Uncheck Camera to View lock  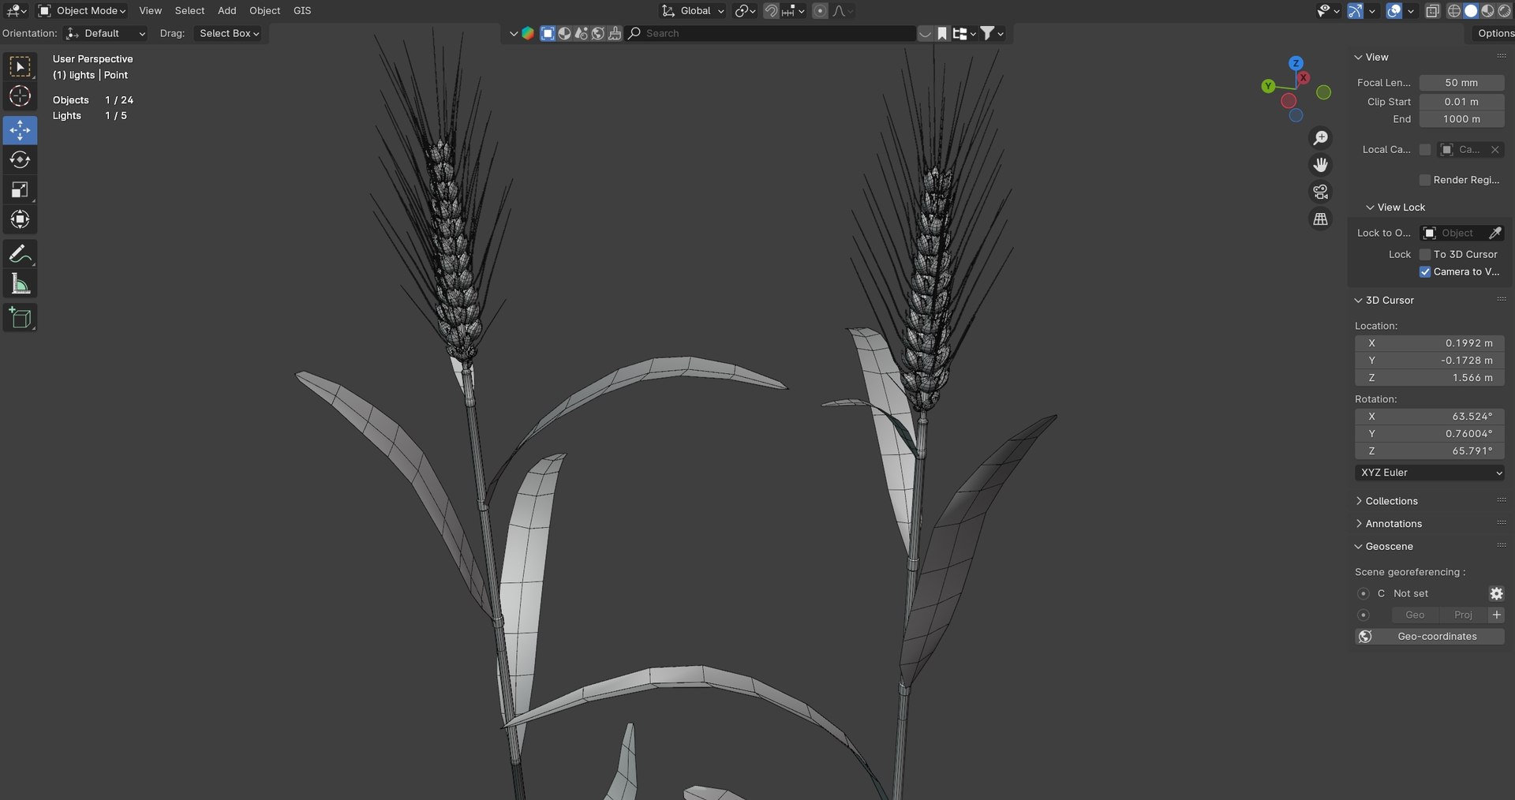click(1424, 271)
